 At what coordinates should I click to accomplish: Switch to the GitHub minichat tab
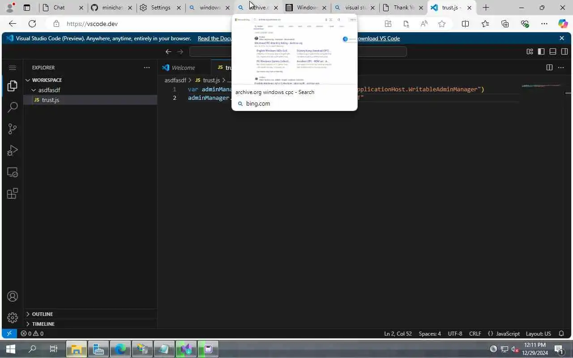pos(112,8)
